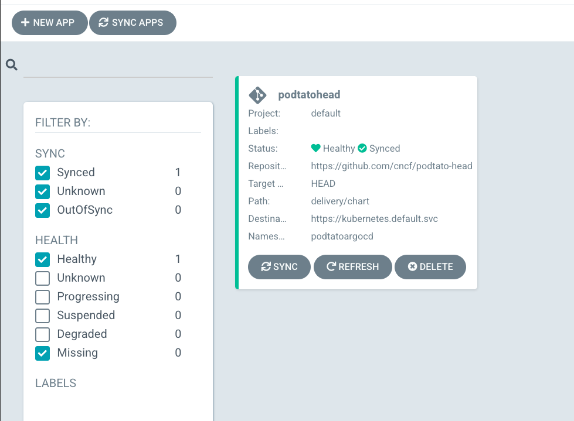This screenshot has height=421, width=574.
Task: Uncheck the Synced filter checkbox
Action: [x=43, y=173]
